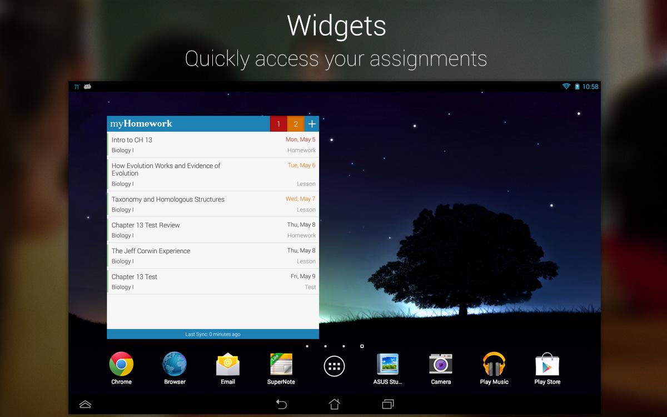Tap the up-arrow quick menu icon

coord(85,404)
